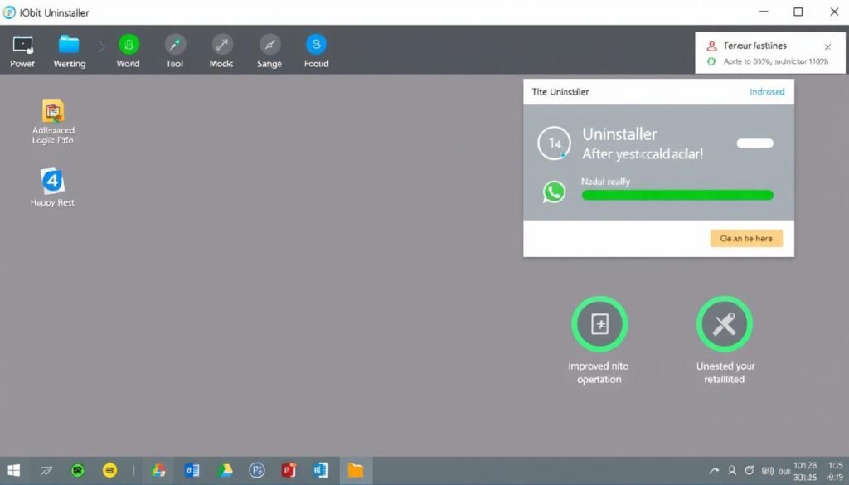
Task: Open the Werting folder icon
Action: 70,45
